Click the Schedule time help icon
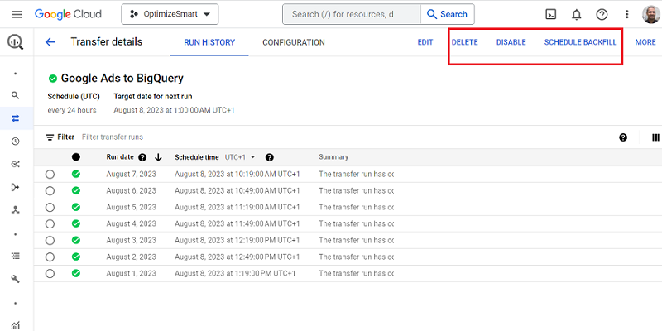This screenshot has width=662, height=331. click(x=270, y=157)
